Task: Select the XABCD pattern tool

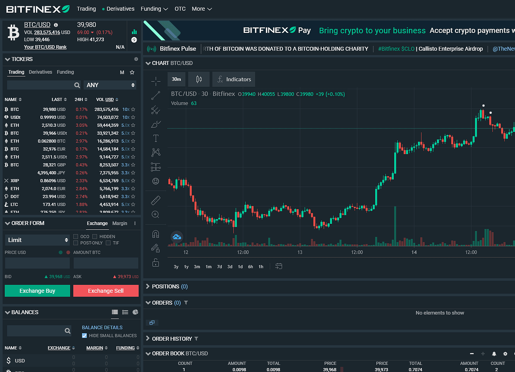Action: [x=156, y=153]
